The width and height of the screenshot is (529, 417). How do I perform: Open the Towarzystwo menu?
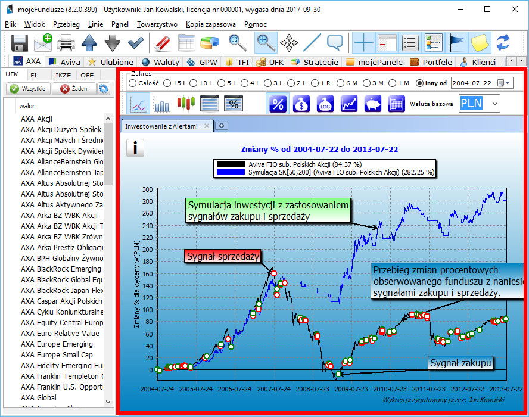pyautogui.click(x=157, y=24)
